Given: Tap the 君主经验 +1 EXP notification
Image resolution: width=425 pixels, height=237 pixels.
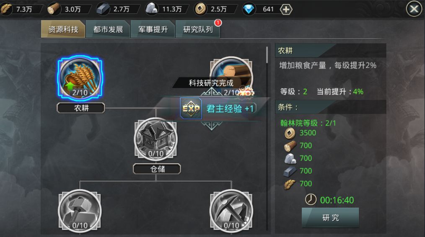Looking at the screenshot, I should [218, 108].
